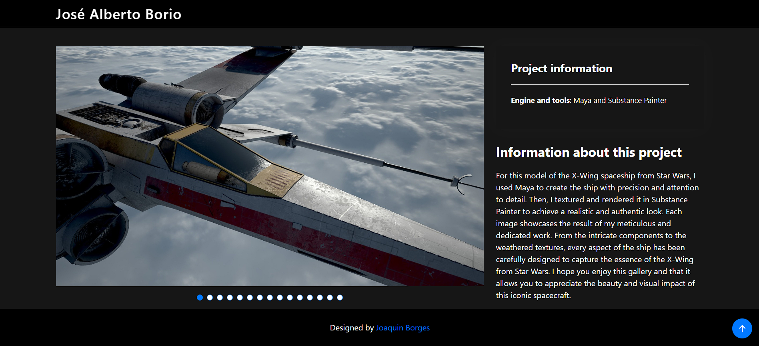The image size is (759, 346).
Task: Select the thirteenth carousel dot
Action: point(320,297)
